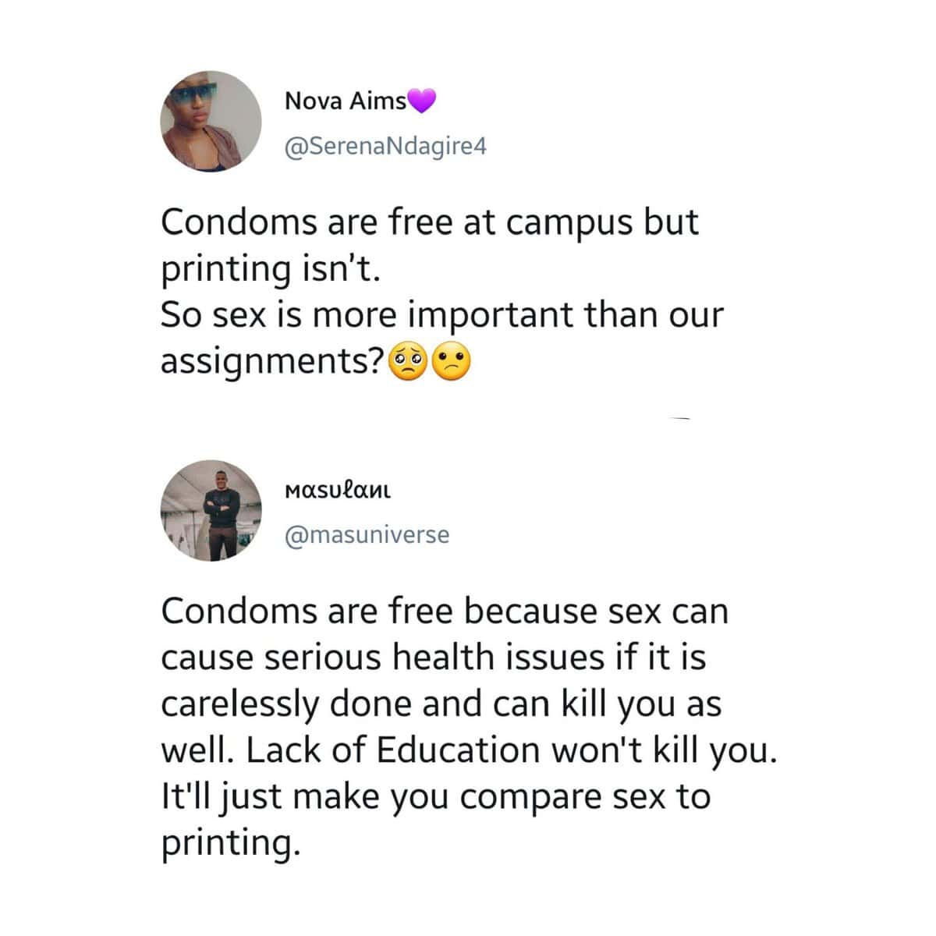Click the text "printing isn't."
The image size is (936, 936).
click(272, 269)
